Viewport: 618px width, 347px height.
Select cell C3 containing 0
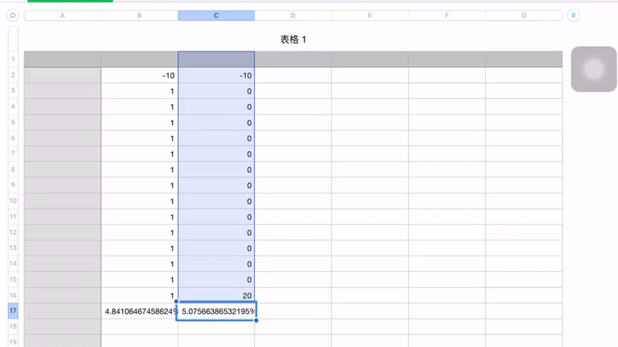[216, 91]
